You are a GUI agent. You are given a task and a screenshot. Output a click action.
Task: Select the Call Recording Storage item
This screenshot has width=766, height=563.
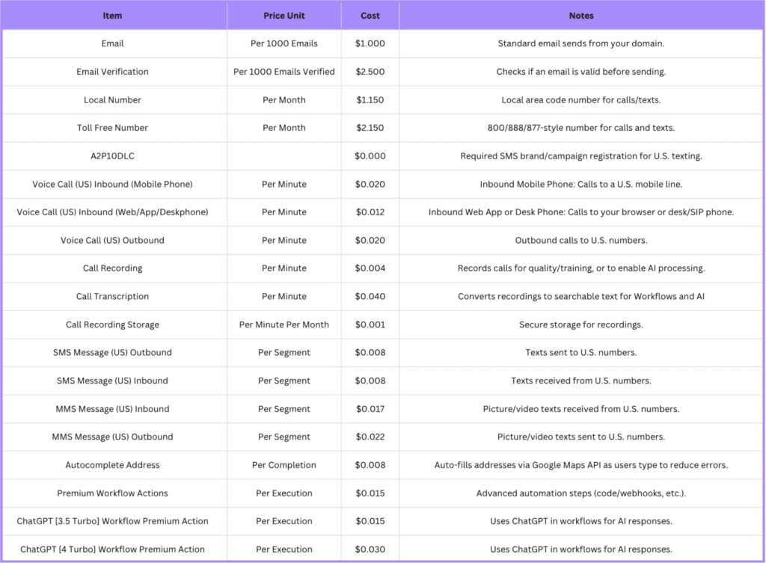point(112,324)
